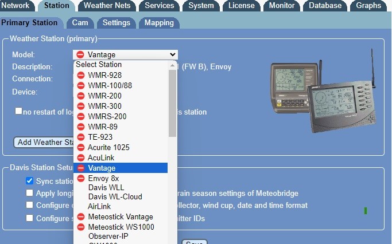This screenshot has width=392, height=244.
Task: Click the red icon beside Meteostick WS1000
Action: [x=81, y=227]
